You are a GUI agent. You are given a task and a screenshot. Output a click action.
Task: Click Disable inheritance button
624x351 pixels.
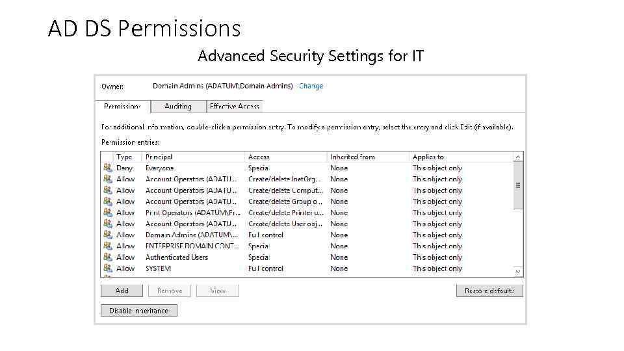138,311
